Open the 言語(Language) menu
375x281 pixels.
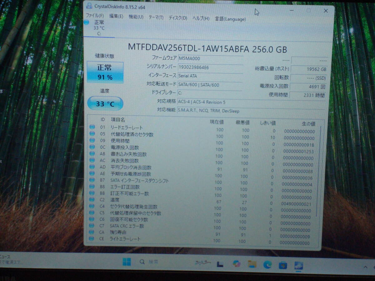(x=230, y=19)
